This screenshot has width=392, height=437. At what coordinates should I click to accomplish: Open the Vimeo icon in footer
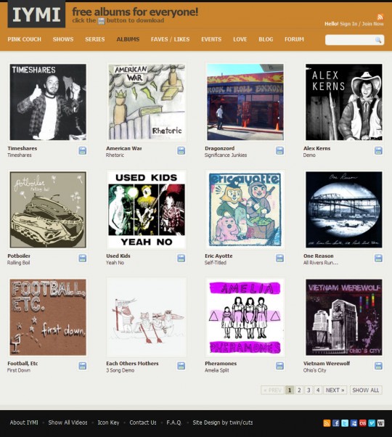372,423
